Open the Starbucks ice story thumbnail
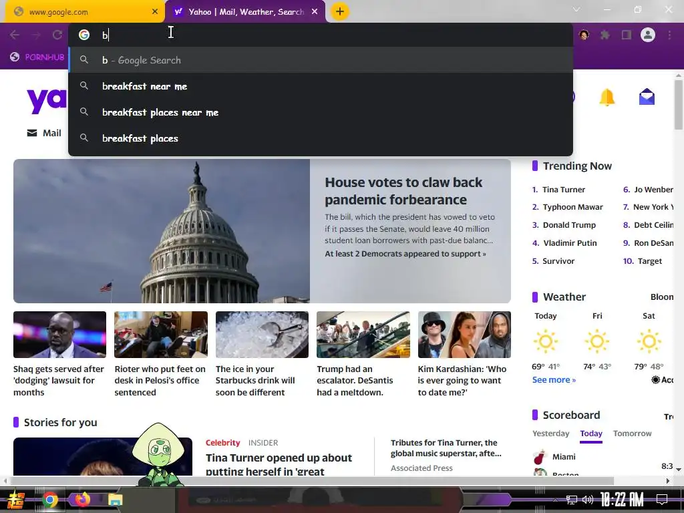684x513 pixels. 262,335
